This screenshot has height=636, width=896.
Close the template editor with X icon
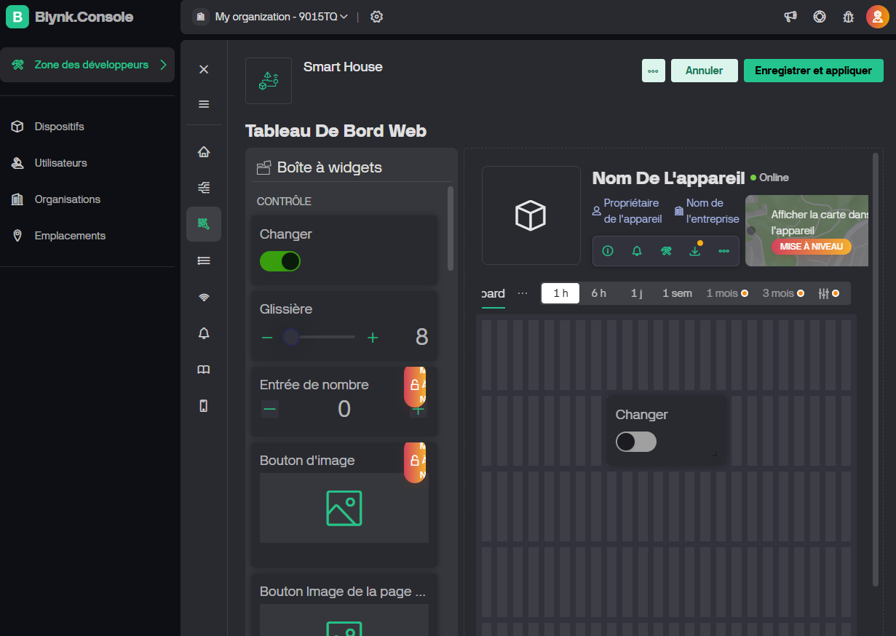(x=204, y=69)
